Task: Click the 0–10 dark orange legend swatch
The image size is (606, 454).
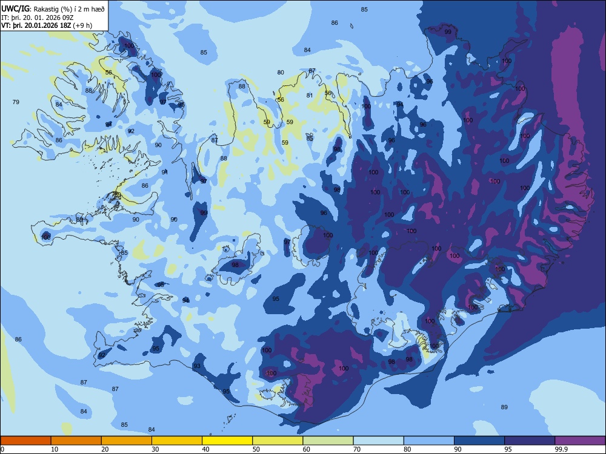Action: tap(25, 441)
